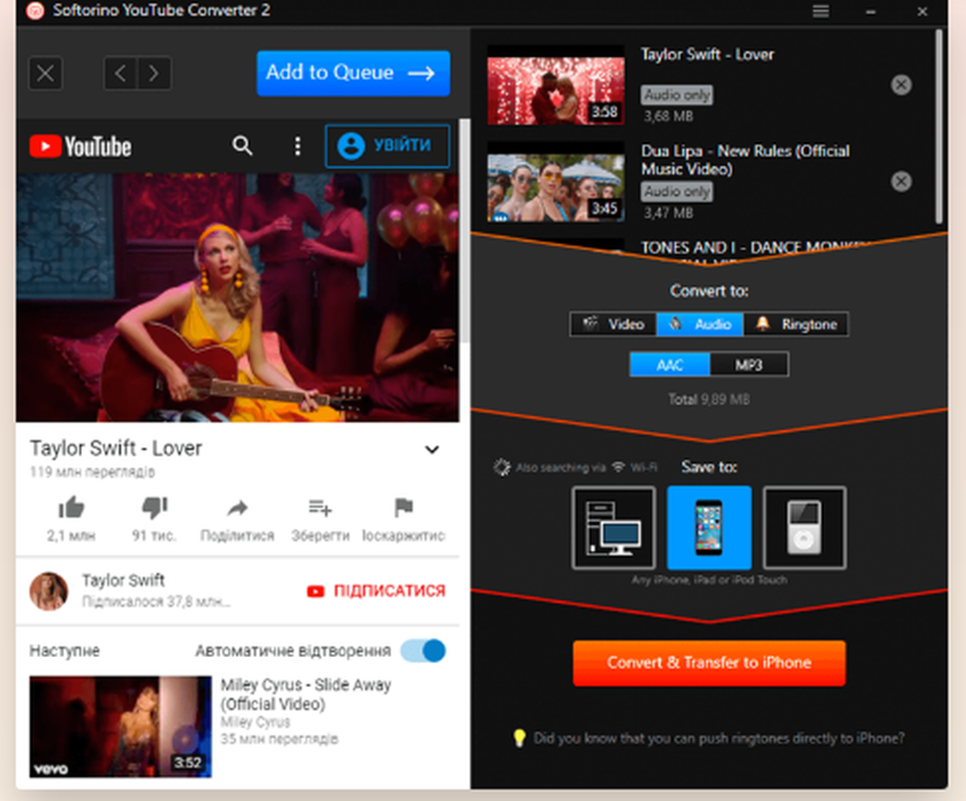Click the queue list scrollbar

click(x=938, y=127)
